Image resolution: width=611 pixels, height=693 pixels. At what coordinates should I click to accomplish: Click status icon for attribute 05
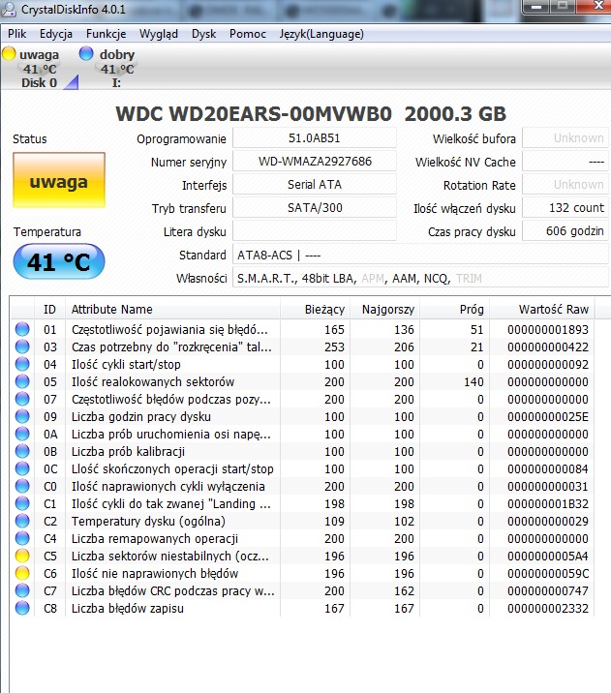[22, 381]
